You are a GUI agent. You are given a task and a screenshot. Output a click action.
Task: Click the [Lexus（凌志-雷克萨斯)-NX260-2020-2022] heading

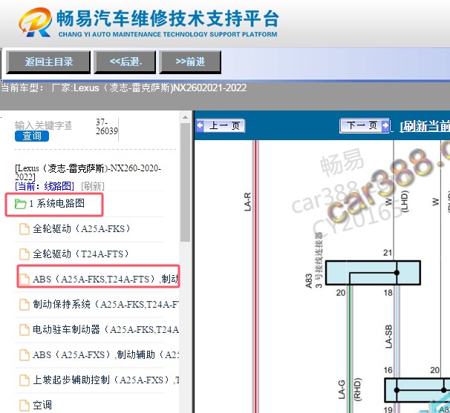click(88, 172)
